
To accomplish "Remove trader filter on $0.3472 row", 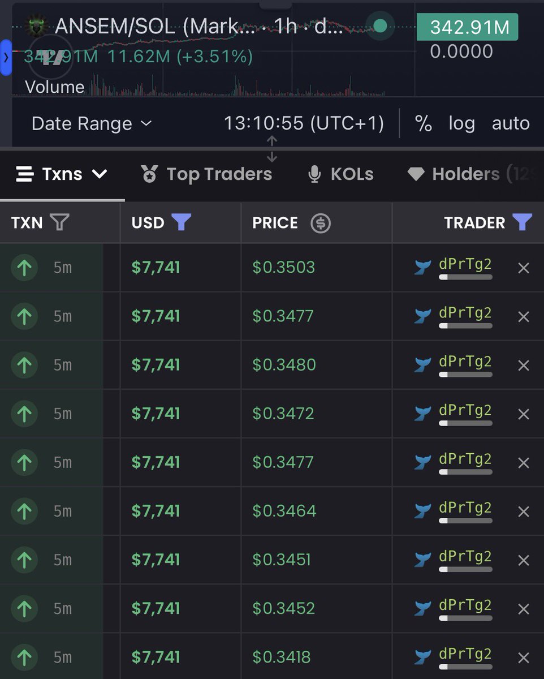I will [x=524, y=414].
